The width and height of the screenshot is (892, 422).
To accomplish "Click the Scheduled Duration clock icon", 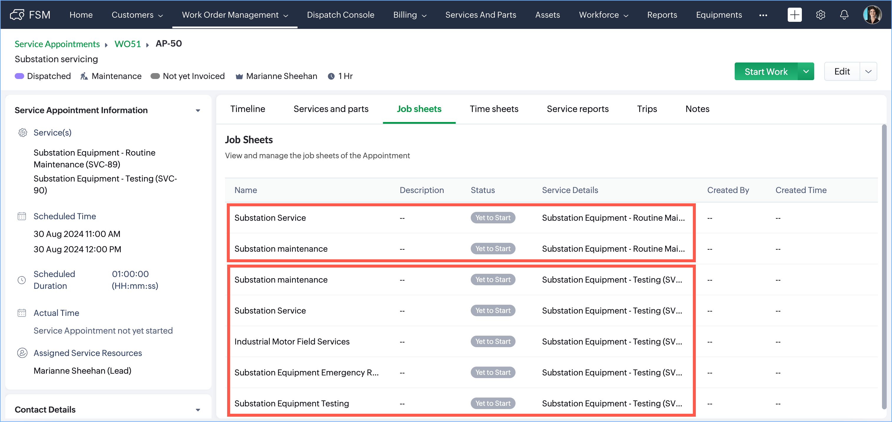I will (22, 280).
